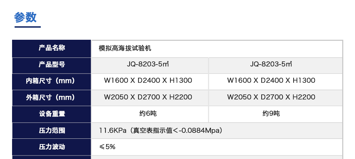
Task: Click W2050 outer size in 约9吨 column
Action: tap(271, 97)
